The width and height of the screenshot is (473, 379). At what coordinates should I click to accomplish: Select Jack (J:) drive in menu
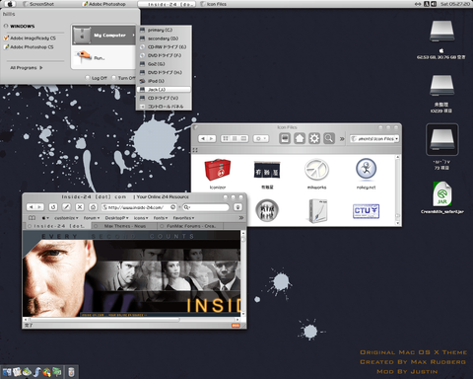(x=164, y=90)
